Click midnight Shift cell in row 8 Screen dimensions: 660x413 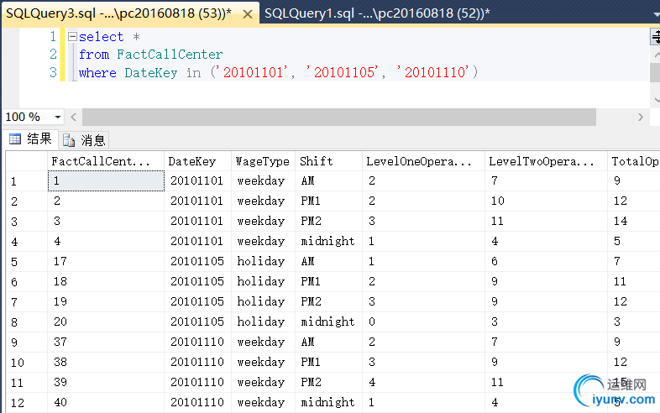328,322
